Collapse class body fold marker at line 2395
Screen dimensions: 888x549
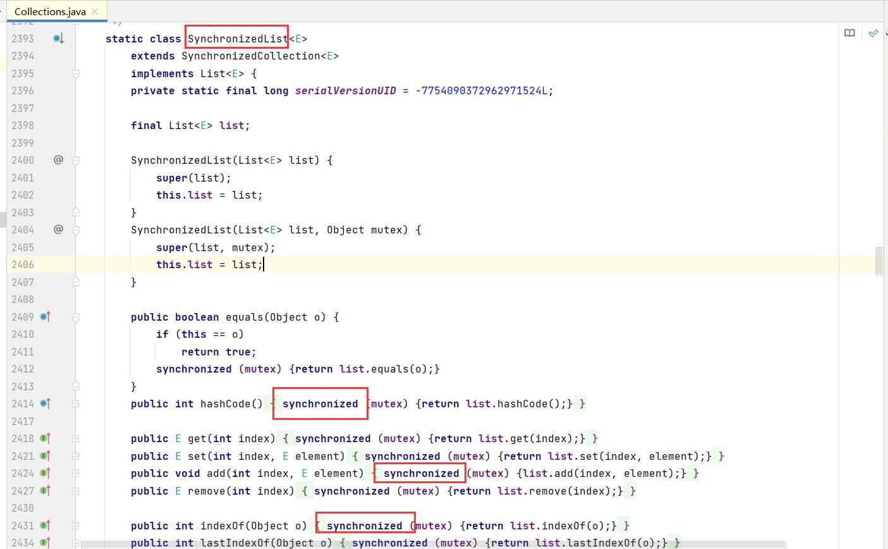[x=75, y=73]
